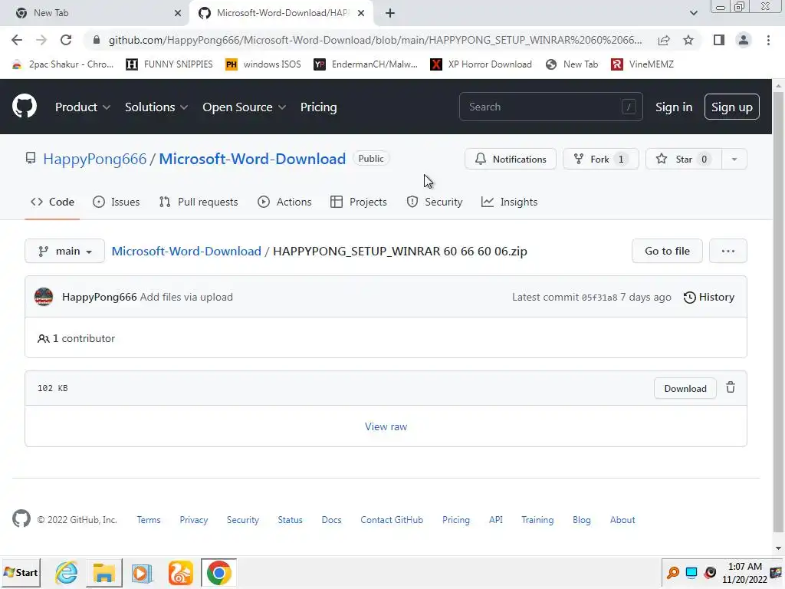Screen dimensions: 785x589
Task: Delete file using trash can icon
Action: (731, 387)
